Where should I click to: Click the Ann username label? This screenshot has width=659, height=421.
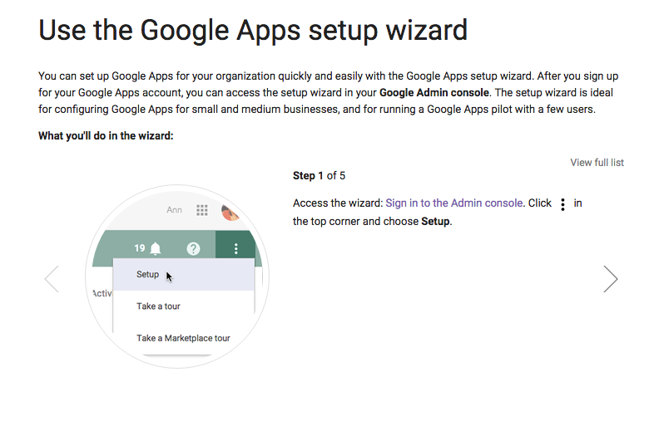pos(174,210)
